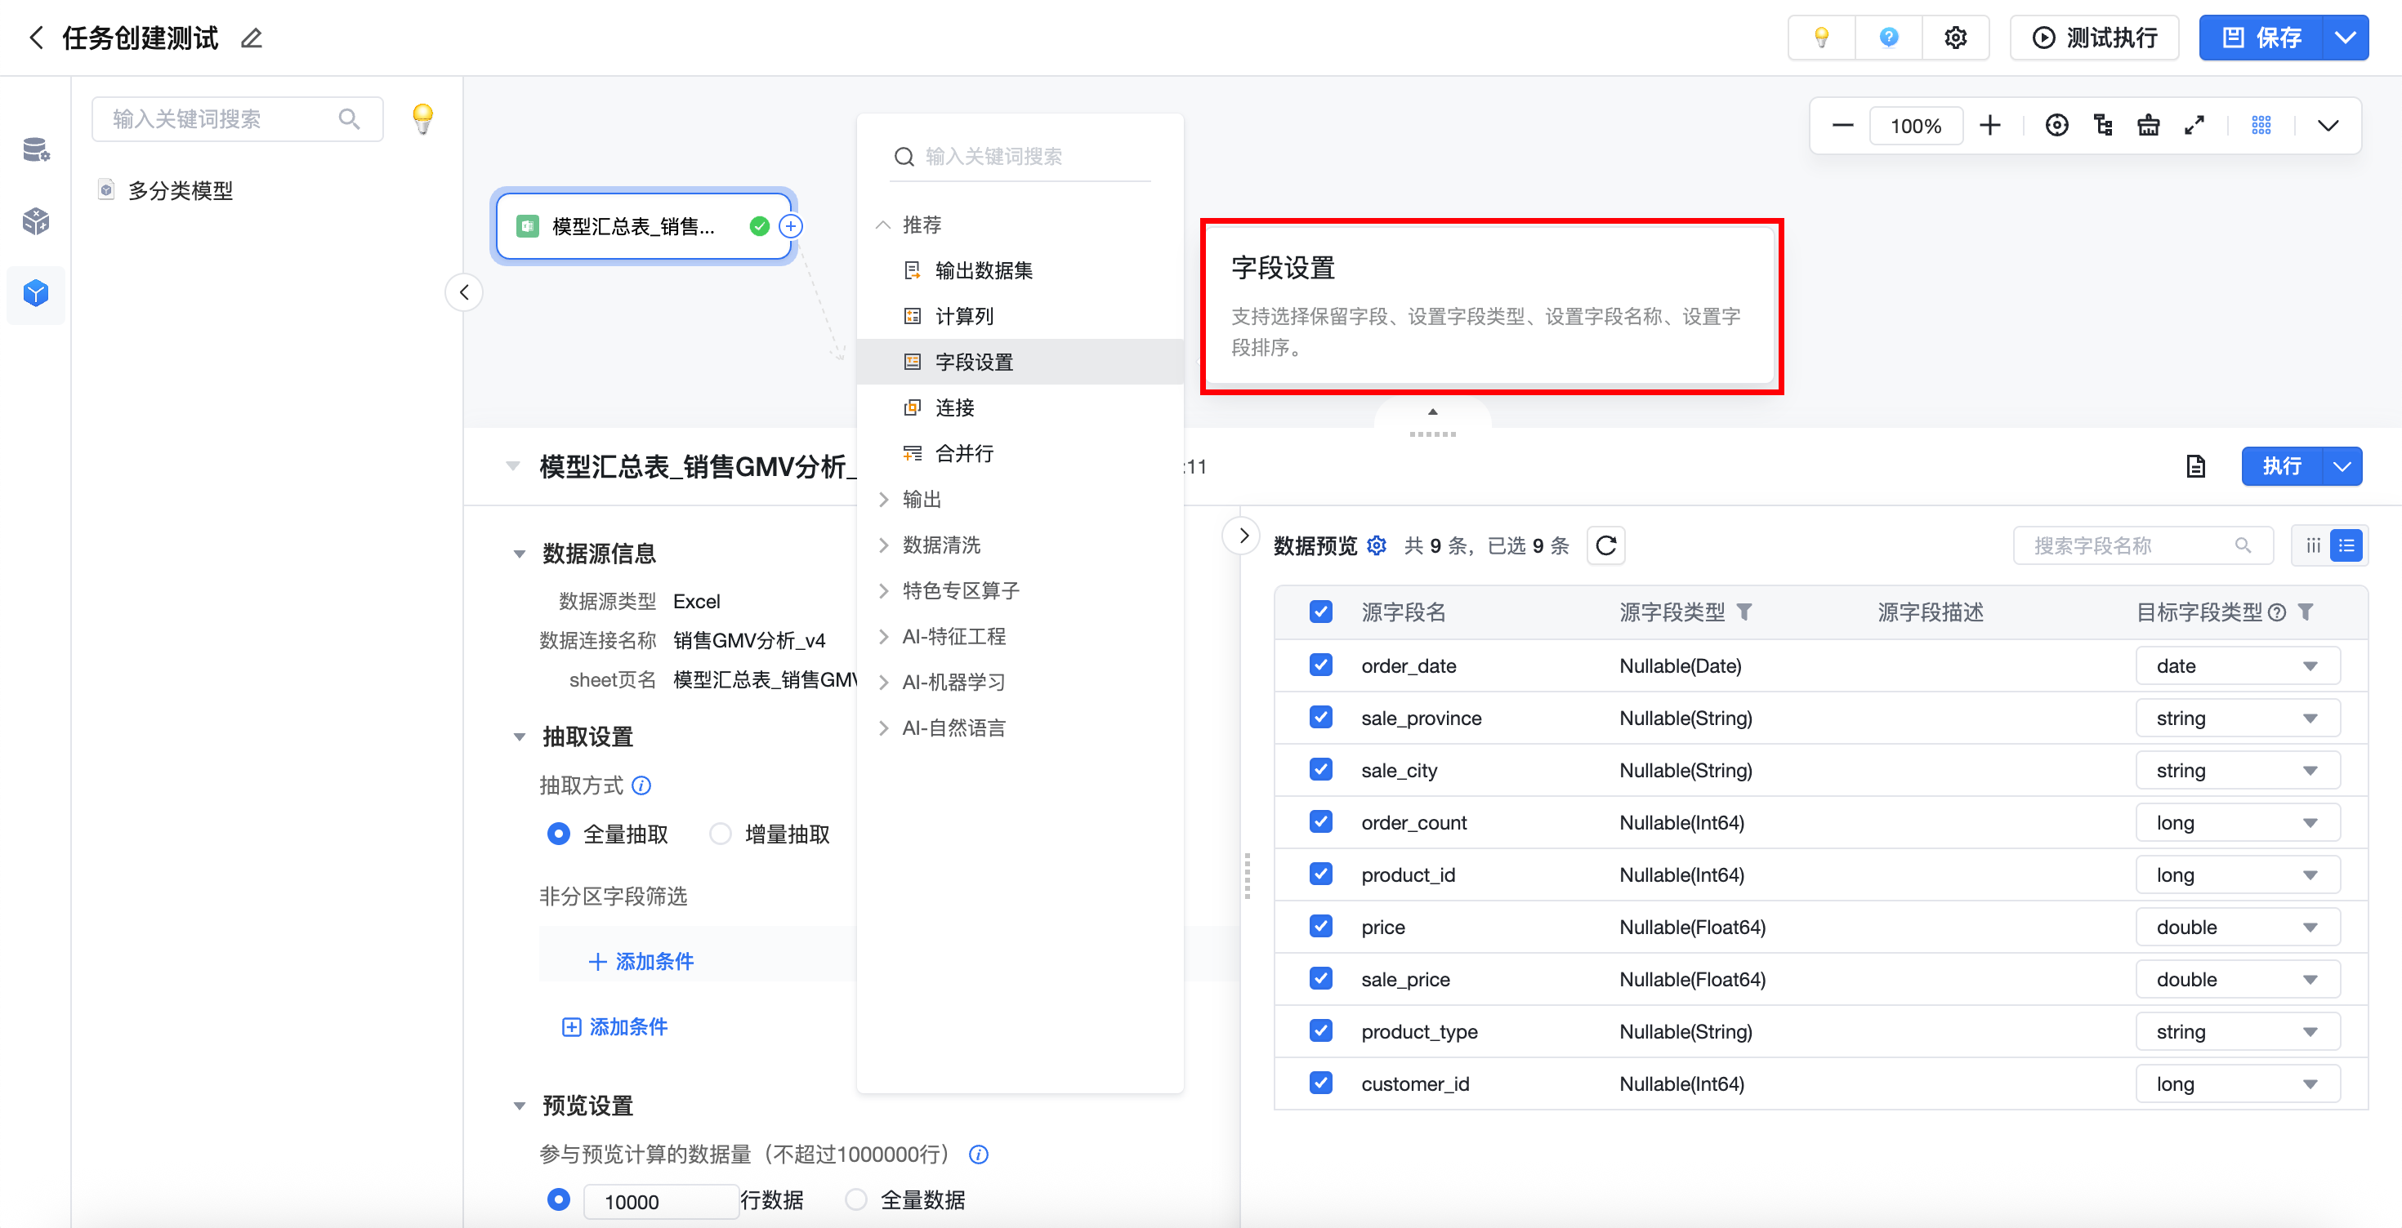Open customer_id target type dropdown

(x=2238, y=1083)
